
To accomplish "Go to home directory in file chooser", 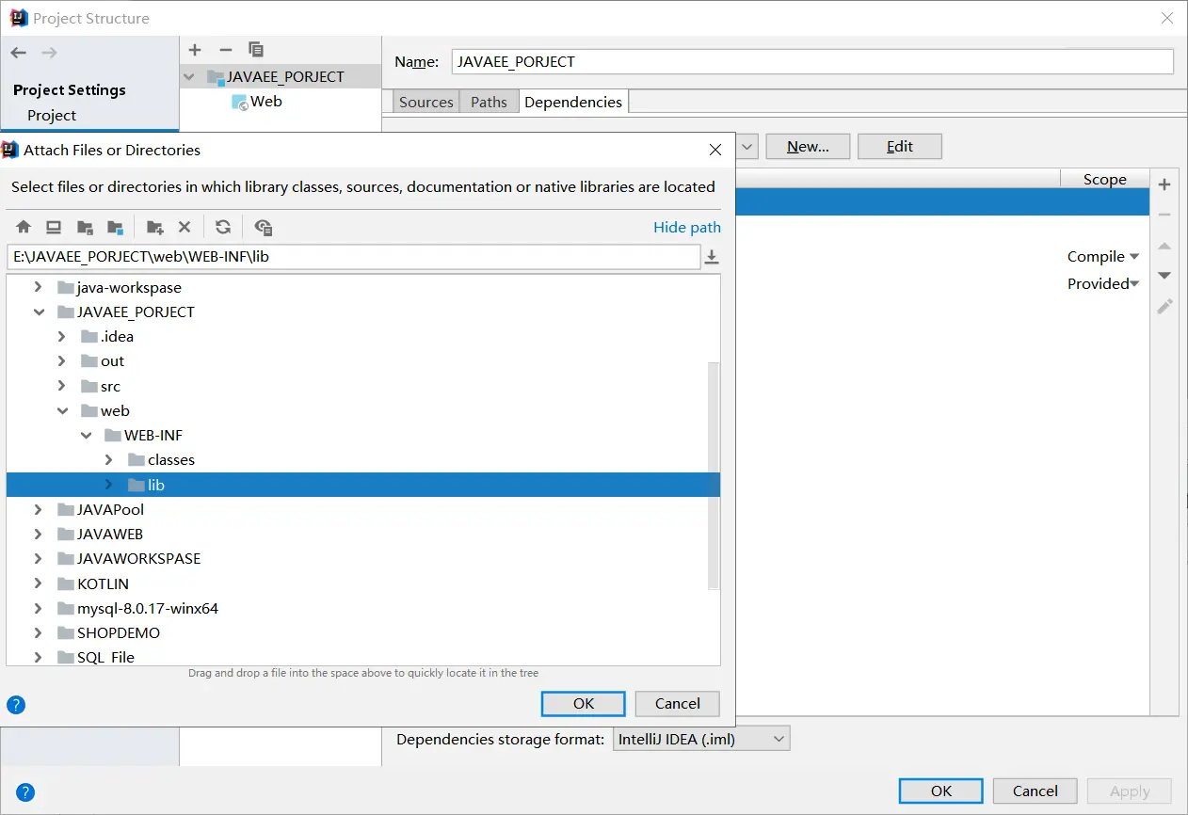I will (x=24, y=227).
